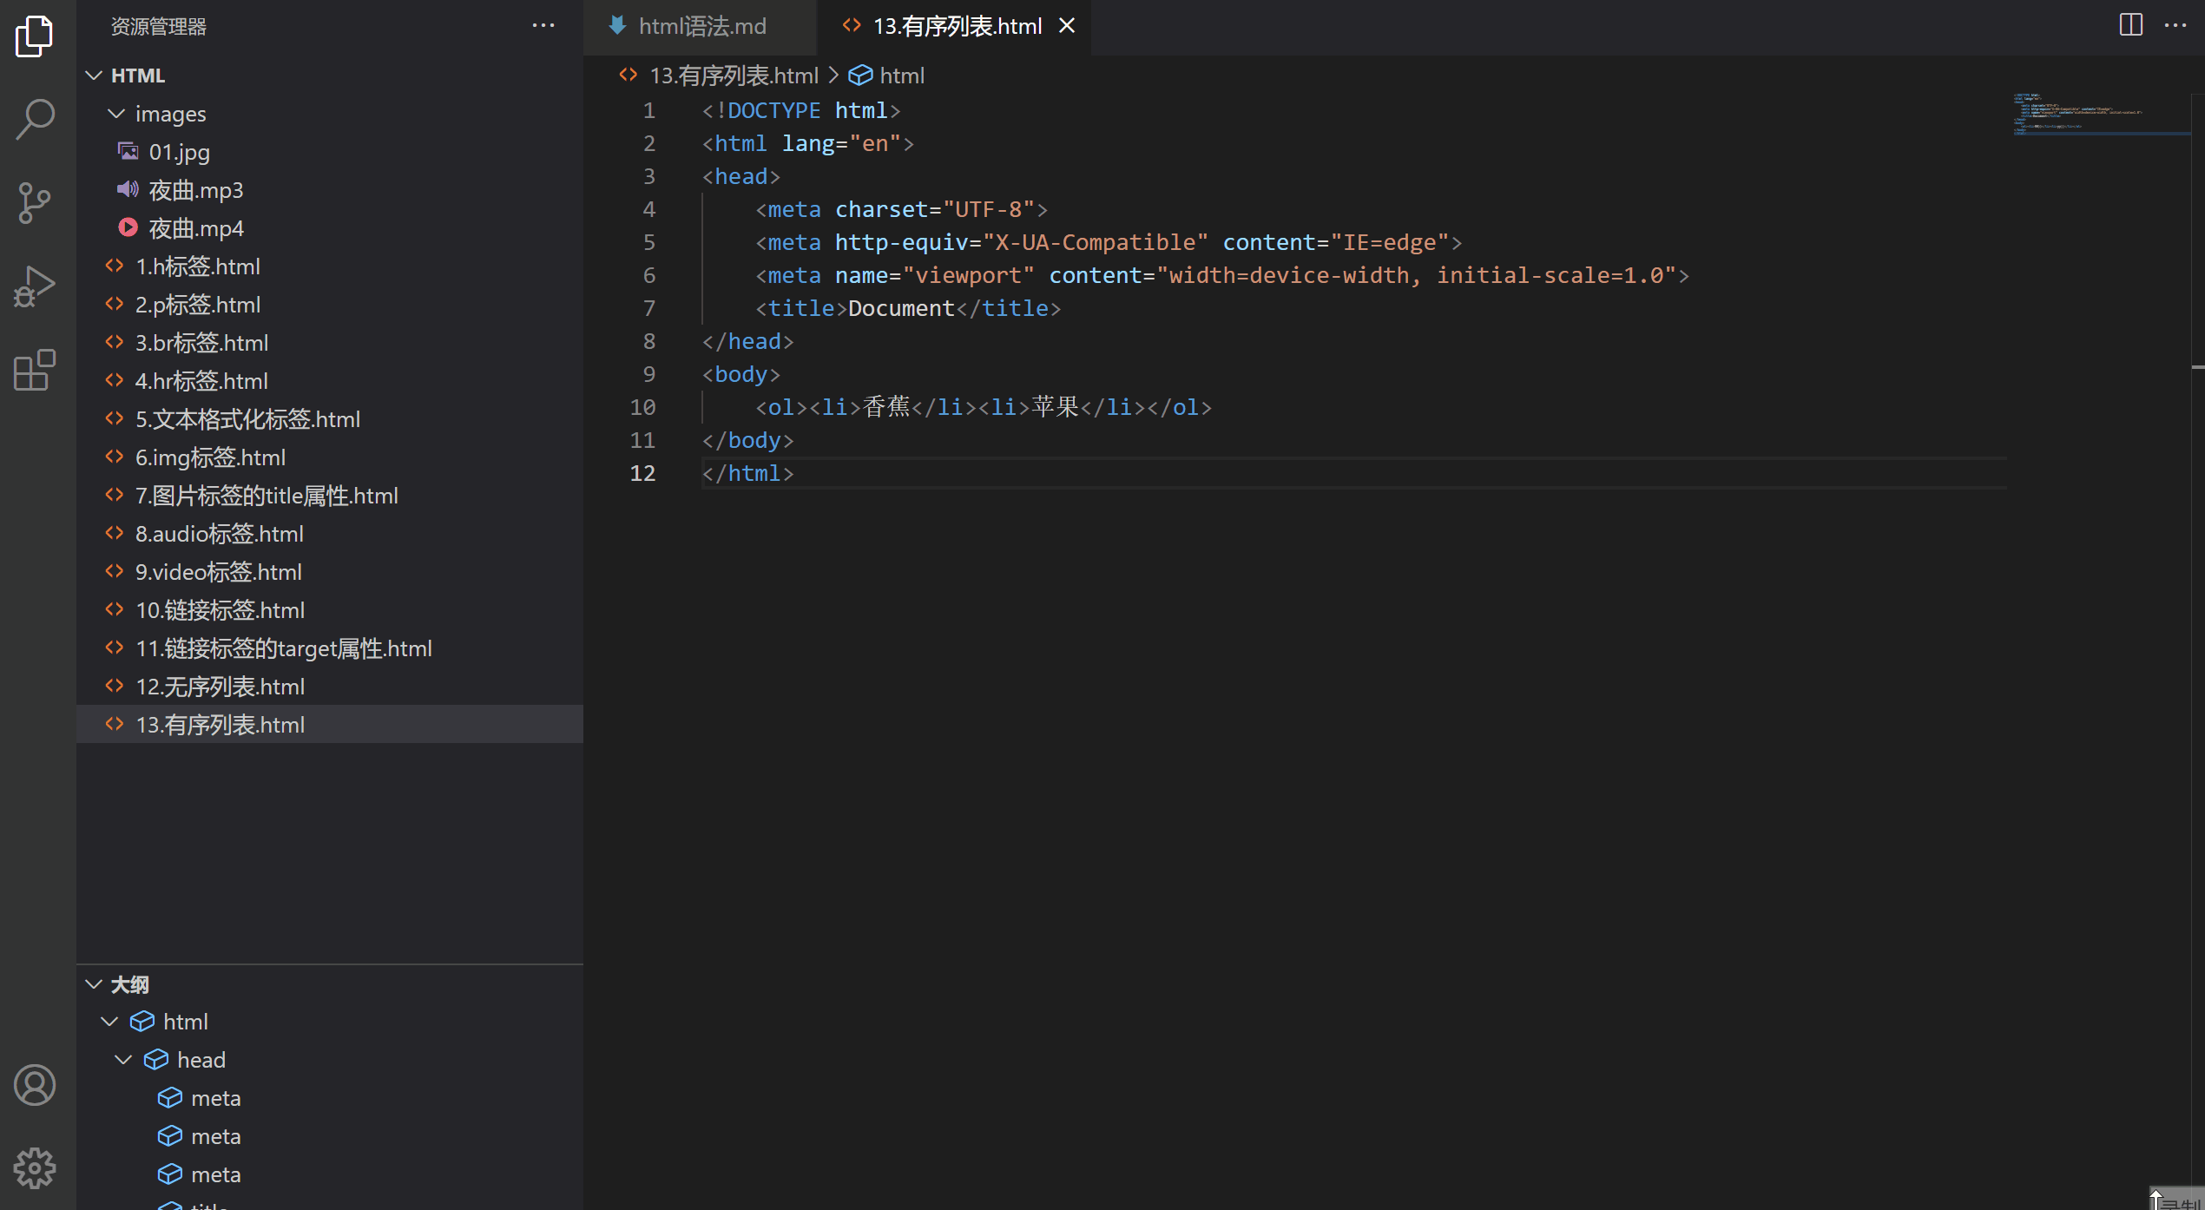Click the Source Control sidebar icon
The height and width of the screenshot is (1210, 2205).
point(36,201)
